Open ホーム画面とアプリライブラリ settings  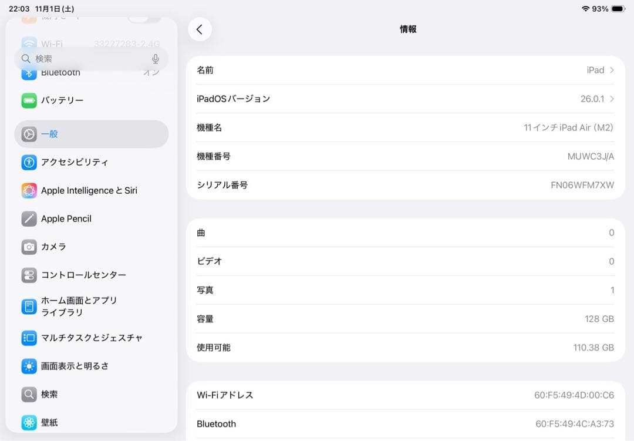[28, 305]
